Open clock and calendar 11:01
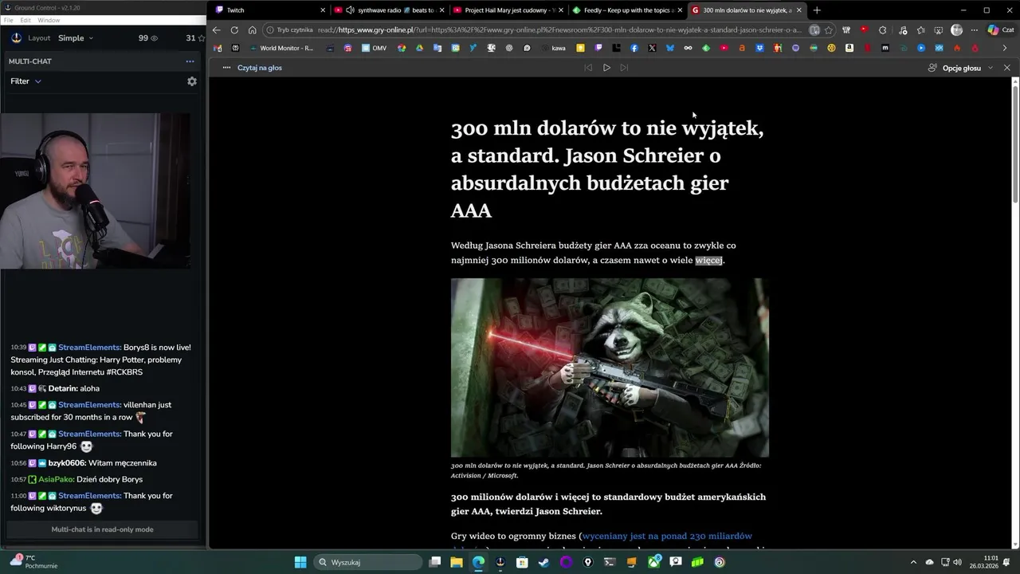The height and width of the screenshot is (574, 1020). [x=984, y=562]
